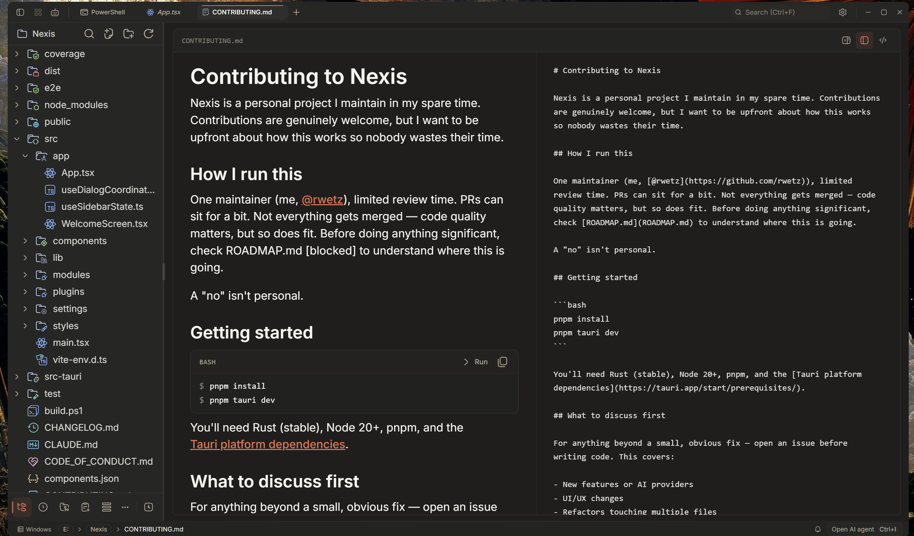Open the grid layout icon in the title bar
Image resolution: width=914 pixels, height=536 pixels.
(38, 12)
